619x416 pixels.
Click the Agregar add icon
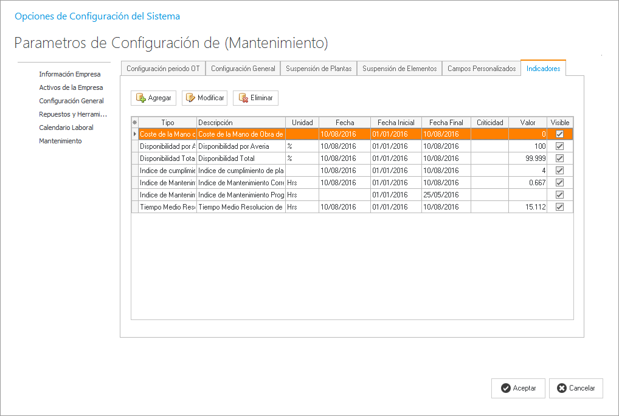click(140, 98)
